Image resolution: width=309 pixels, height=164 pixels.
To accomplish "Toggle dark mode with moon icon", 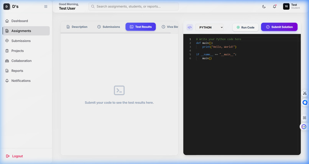I will tap(264, 7).
